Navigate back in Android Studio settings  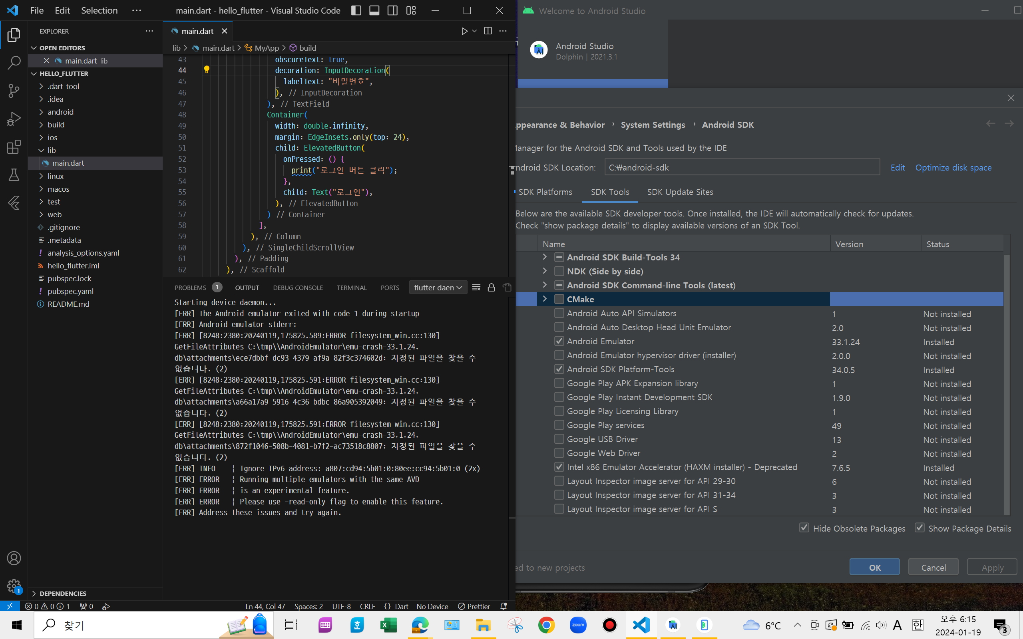(991, 123)
